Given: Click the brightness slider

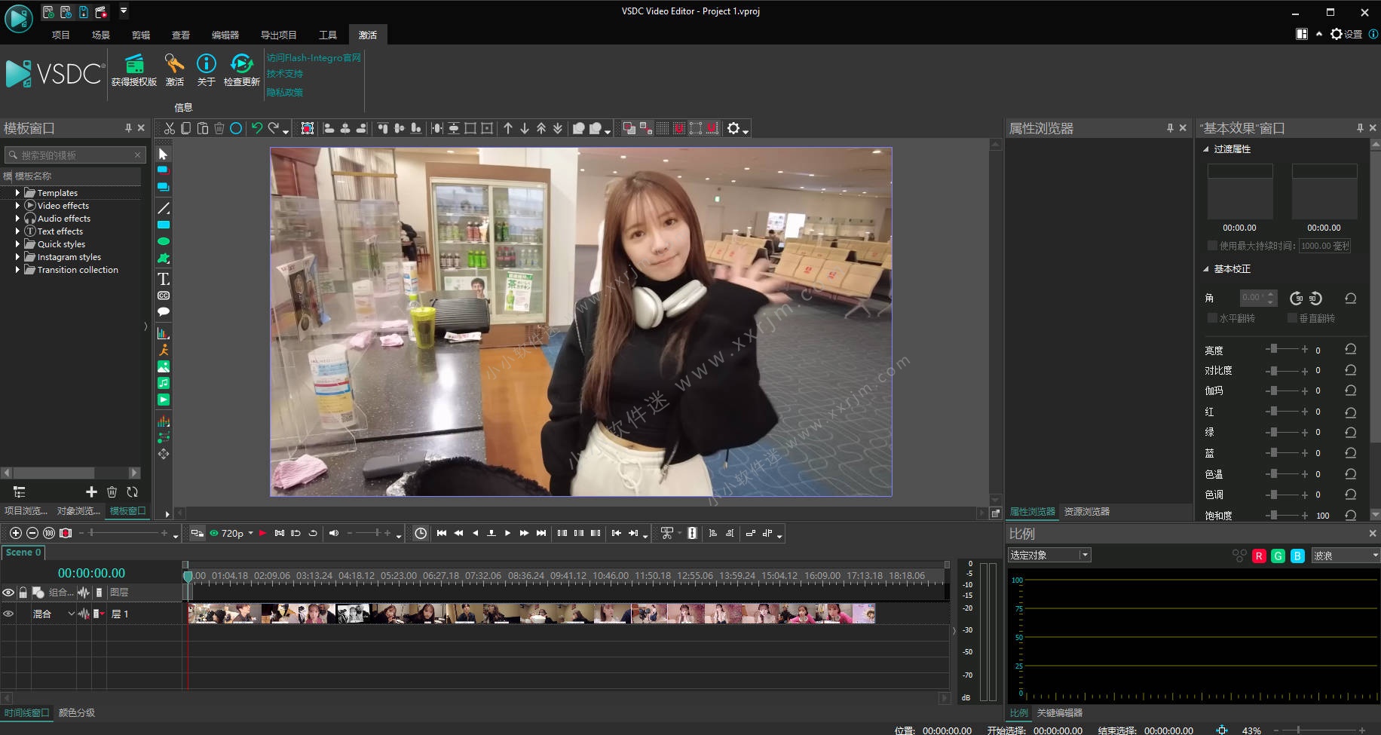Looking at the screenshot, I should (1286, 350).
